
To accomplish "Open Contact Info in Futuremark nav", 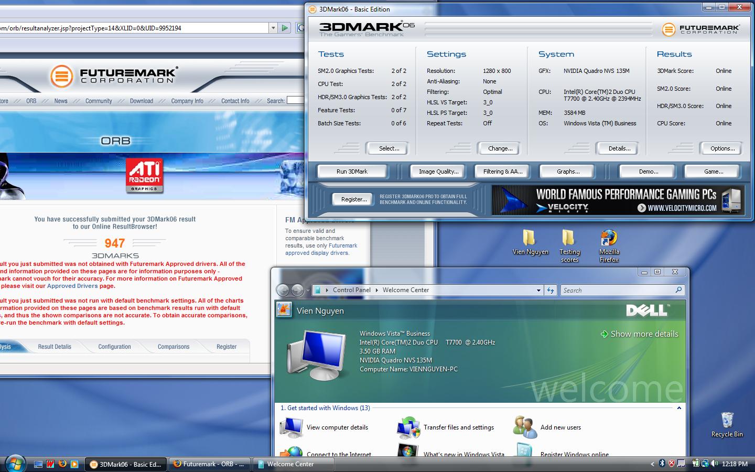I will 235,101.
